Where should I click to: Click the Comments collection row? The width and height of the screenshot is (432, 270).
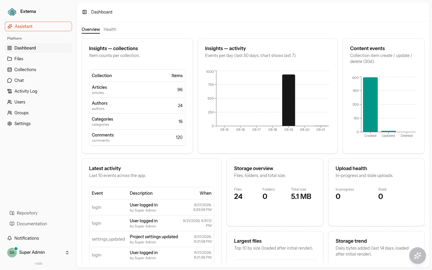(x=137, y=137)
